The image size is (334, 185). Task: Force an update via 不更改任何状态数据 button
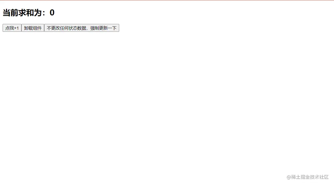[82, 28]
